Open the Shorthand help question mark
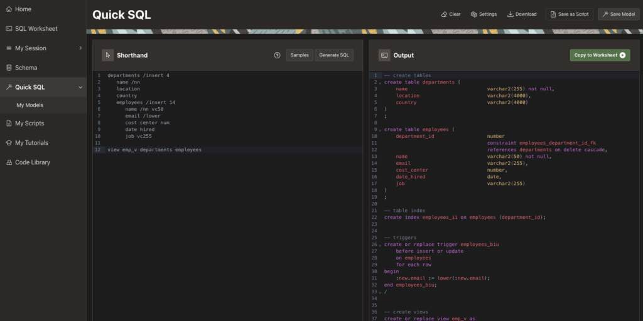 [277, 55]
